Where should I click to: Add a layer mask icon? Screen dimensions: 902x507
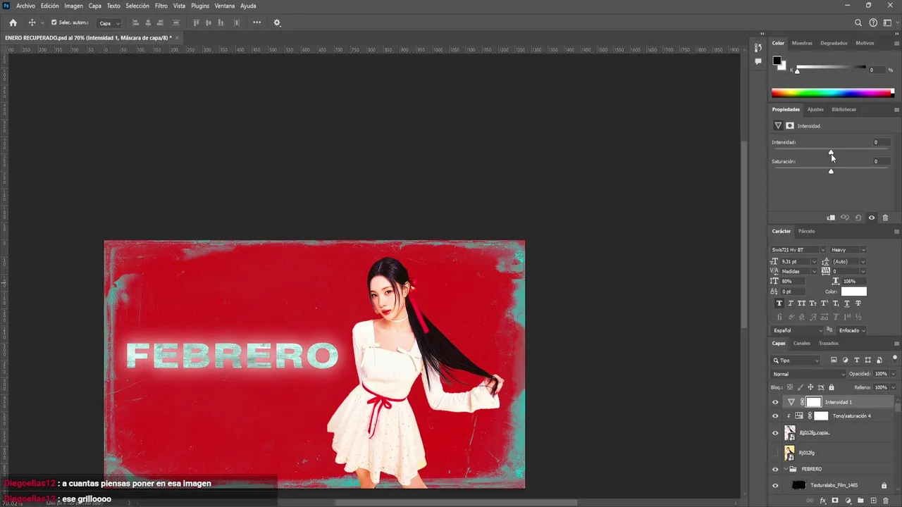point(835,501)
